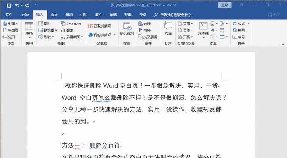The image size is (287, 158).
Task: Click the 告诉我你想要做什么 search box
Action: pos(173,15)
